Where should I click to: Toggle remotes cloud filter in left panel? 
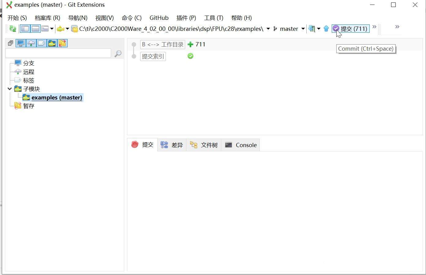(x=31, y=43)
